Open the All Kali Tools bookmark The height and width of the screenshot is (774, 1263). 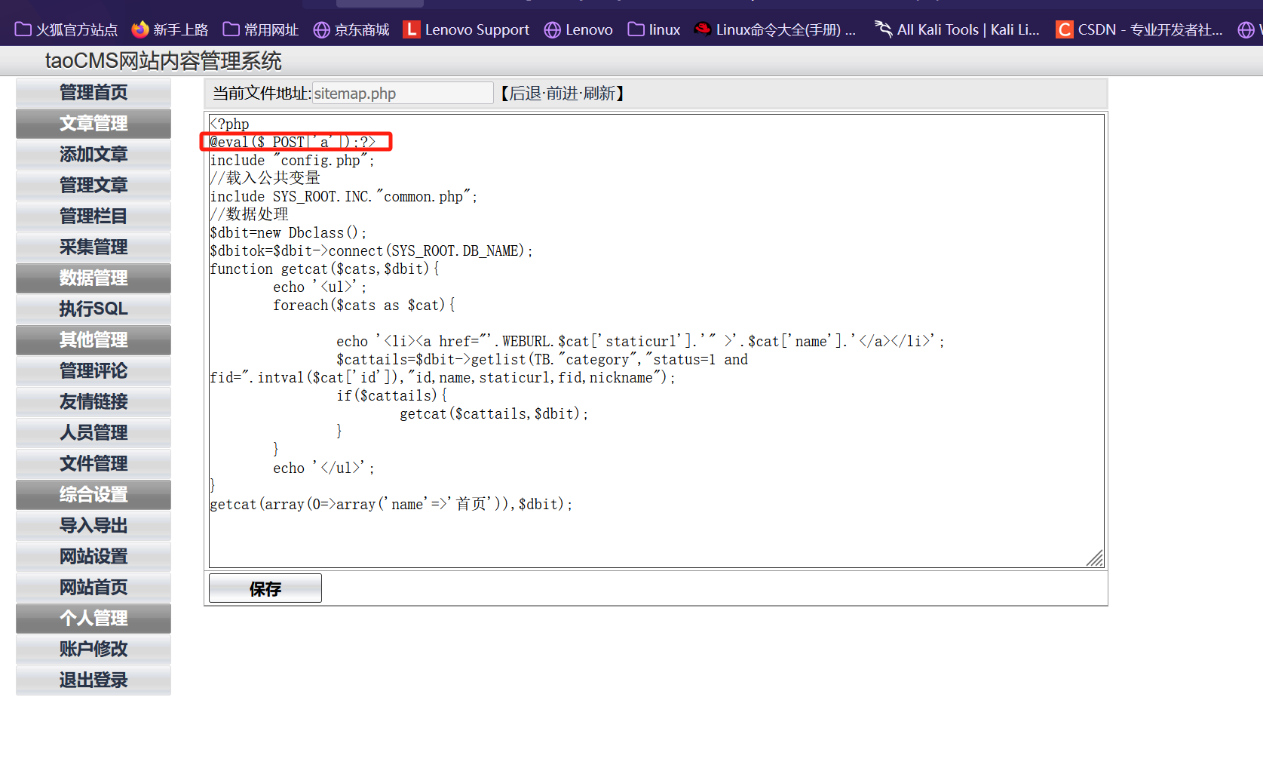pyautogui.click(x=957, y=29)
